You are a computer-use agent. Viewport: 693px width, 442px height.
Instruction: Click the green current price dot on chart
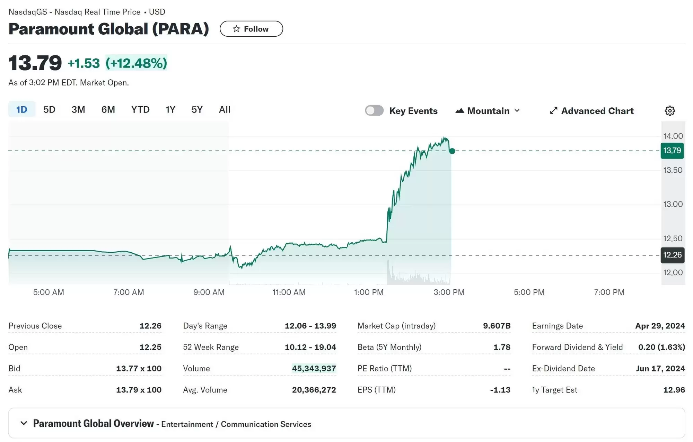click(x=452, y=151)
